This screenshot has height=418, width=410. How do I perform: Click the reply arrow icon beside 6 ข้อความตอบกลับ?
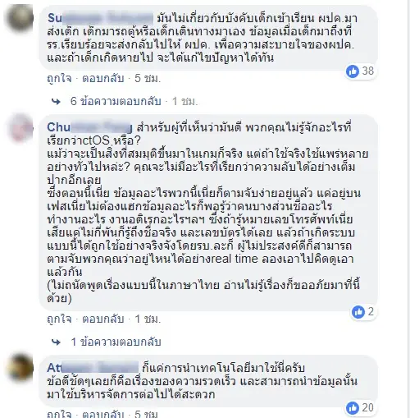click(56, 102)
